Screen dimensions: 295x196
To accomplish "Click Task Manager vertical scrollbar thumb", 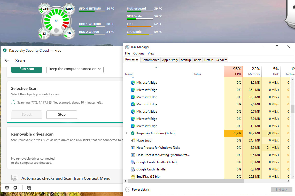I will [292, 108].
